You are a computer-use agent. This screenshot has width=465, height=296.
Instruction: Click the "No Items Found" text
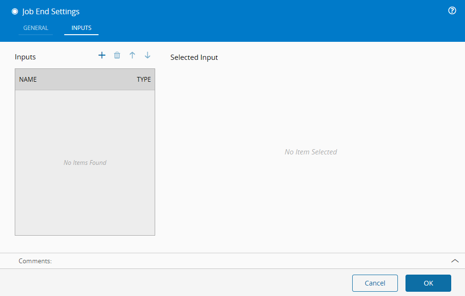pos(85,162)
